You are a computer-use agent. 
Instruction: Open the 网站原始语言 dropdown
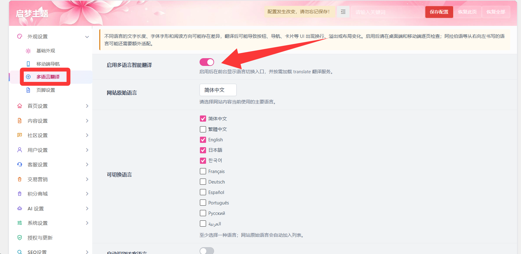pyautogui.click(x=218, y=90)
